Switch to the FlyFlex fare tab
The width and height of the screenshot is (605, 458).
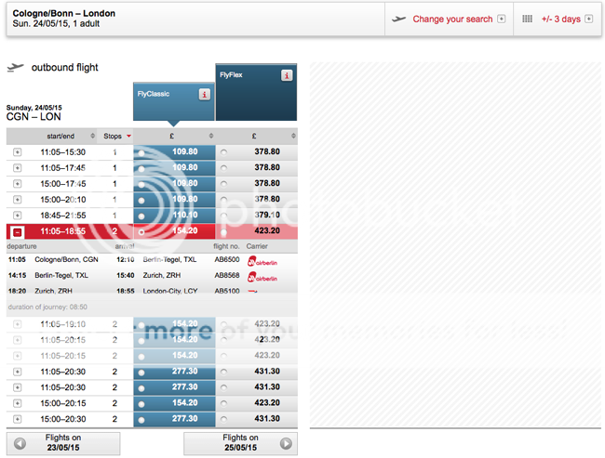click(247, 75)
